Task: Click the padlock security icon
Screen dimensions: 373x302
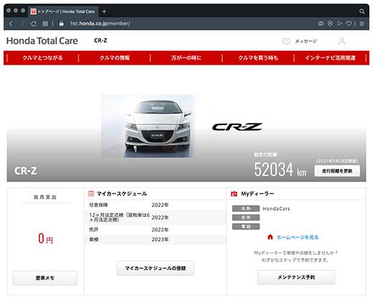Action: click(61, 23)
